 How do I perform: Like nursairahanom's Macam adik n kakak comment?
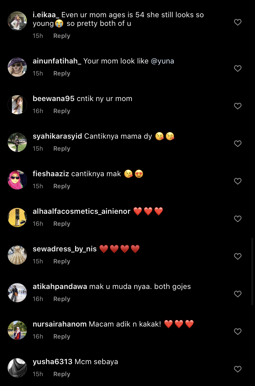(x=238, y=331)
